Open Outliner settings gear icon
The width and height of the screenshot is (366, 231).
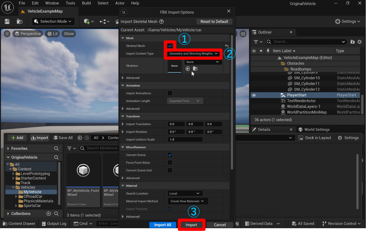tap(359, 42)
